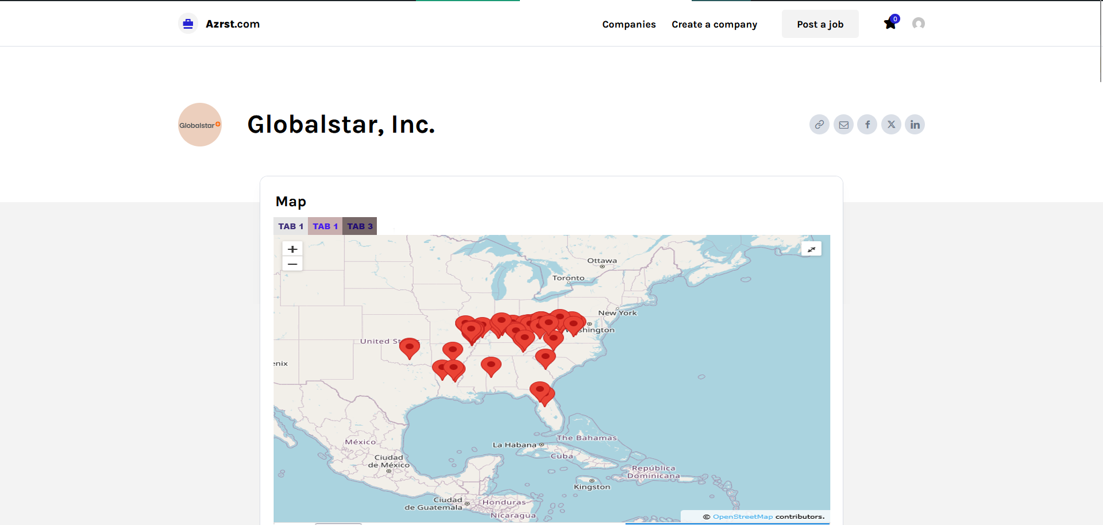Open the OpenStreetMap attribution link
This screenshot has height=525, width=1103.
[x=743, y=517]
